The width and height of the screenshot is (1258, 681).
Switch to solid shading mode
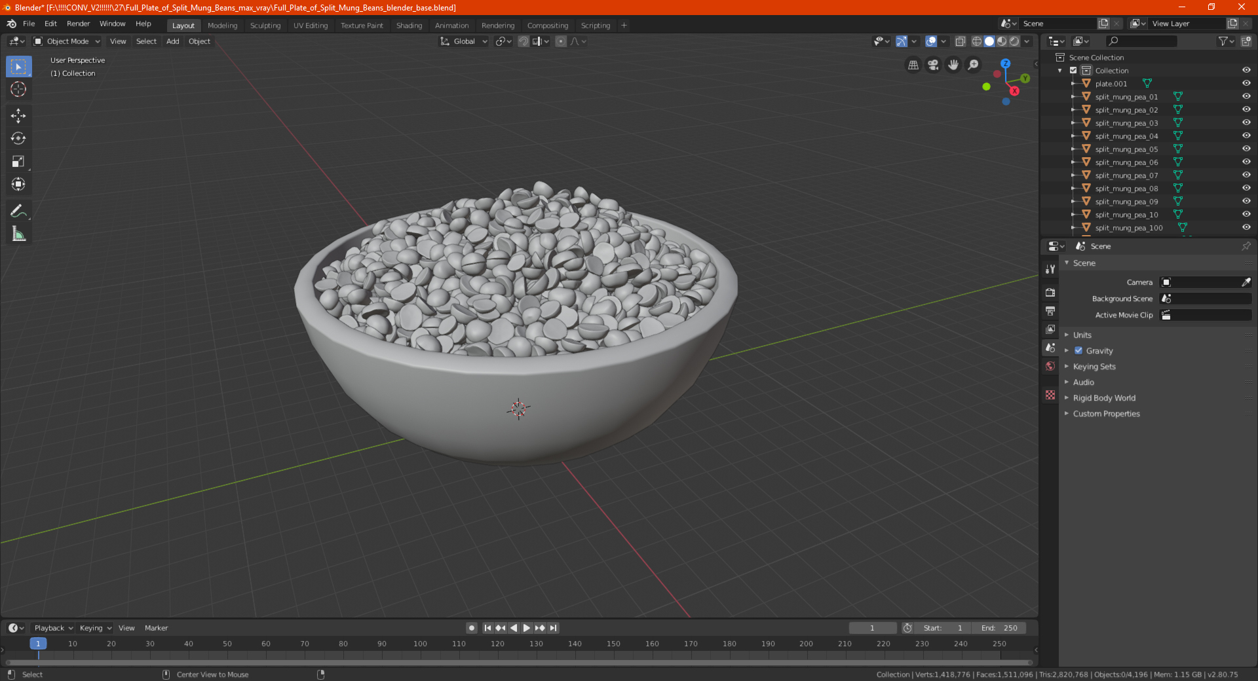point(989,41)
